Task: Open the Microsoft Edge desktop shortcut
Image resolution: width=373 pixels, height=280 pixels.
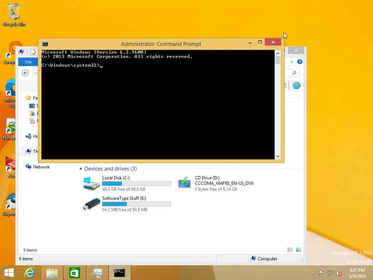Action: click(x=10, y=93)
